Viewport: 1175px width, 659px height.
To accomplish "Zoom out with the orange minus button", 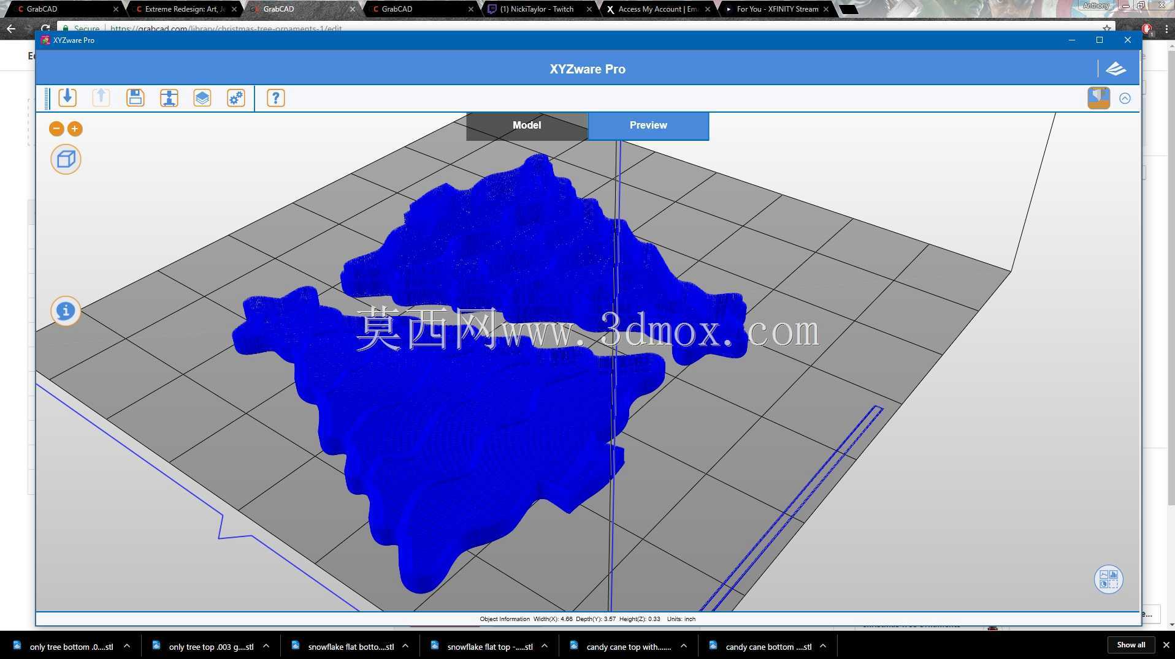I will (56, 129).
